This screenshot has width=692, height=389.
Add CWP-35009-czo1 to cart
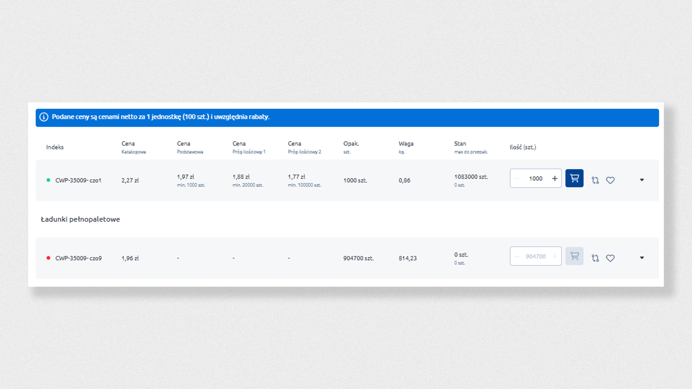tap(574, 178)
